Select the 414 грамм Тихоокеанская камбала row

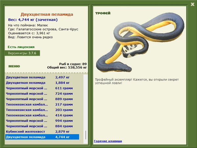pos(42,115)
